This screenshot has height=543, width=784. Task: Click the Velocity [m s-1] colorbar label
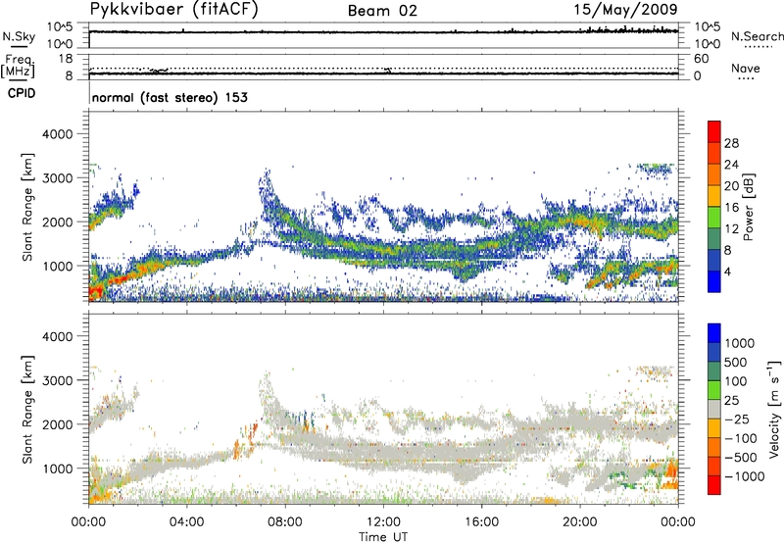[x=773, y=409]
